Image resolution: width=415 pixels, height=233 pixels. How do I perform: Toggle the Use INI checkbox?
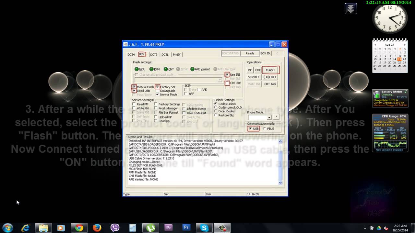click(x=227, y=75)
